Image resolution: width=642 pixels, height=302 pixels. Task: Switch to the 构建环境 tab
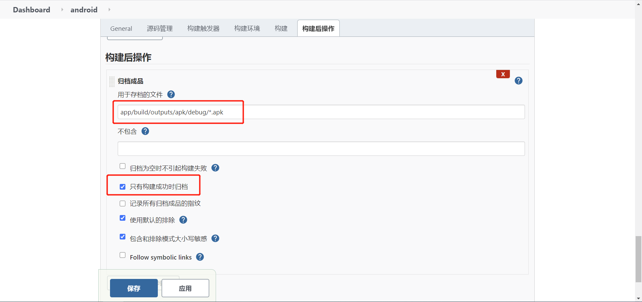click(247, 28)
